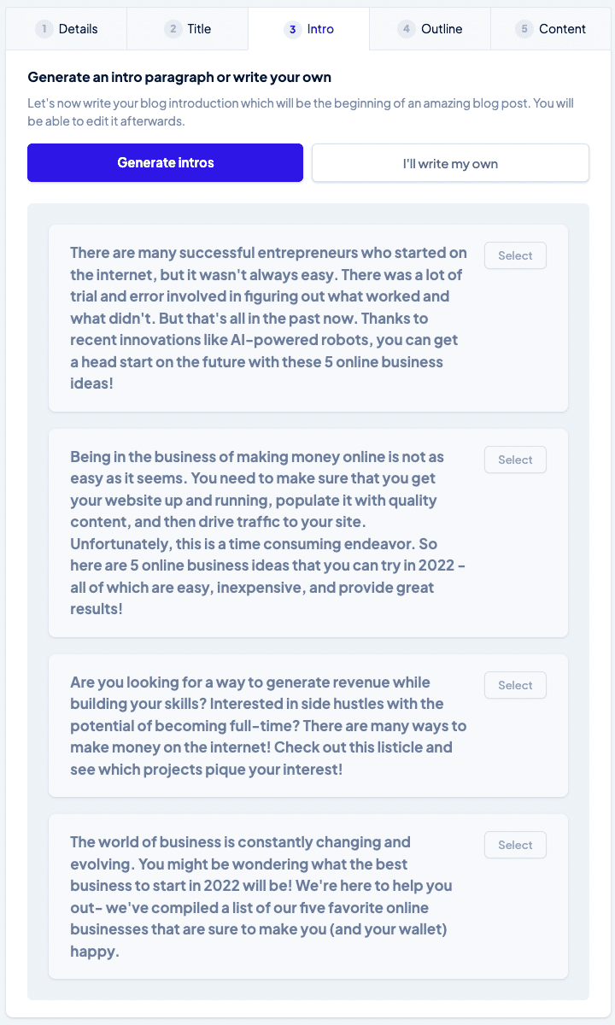The height and width of the screenshot is (1025, 615).
Task: Open the Details step tab
Action: [x=67, y=29]
